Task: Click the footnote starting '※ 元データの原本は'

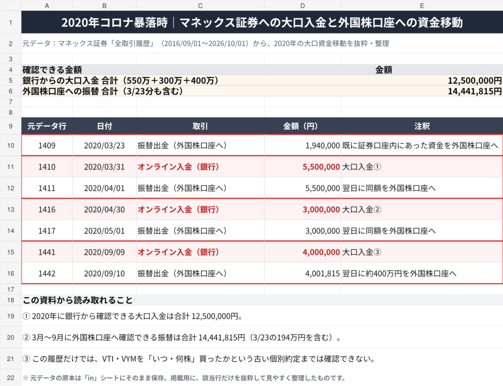Action: 262,378
